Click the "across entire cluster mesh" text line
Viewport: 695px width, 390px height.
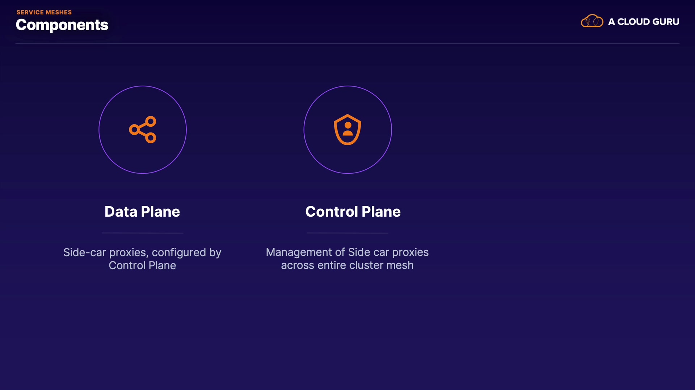[x=347, y=265]
